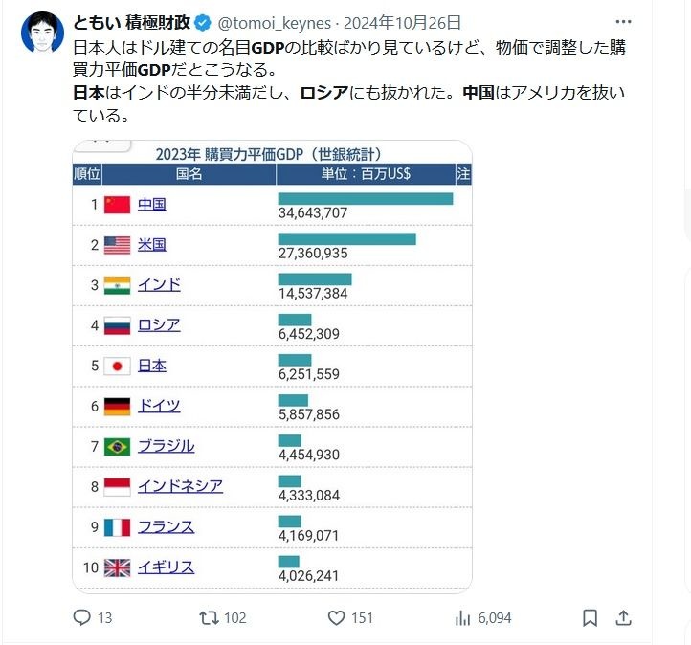Image resolution: width=691 pixels, height=645 pixels.
Task: Like the post with heart icon
Action: [336, 617]
